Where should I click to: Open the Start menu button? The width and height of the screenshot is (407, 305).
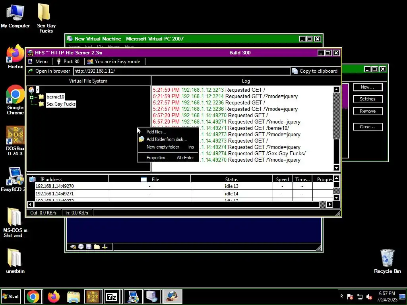tap(11, 296)
